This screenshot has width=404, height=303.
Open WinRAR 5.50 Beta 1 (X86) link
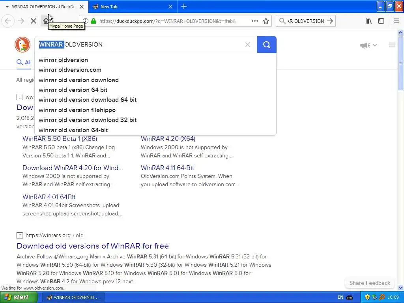click(x=60, y=138)
